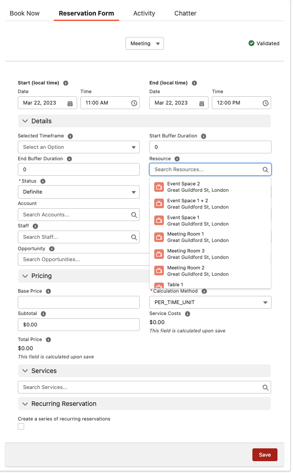293x473 pixels.
Task: Open the Calculation Method PER_TIME_UNIT dropdown
Action: (210, 303)
